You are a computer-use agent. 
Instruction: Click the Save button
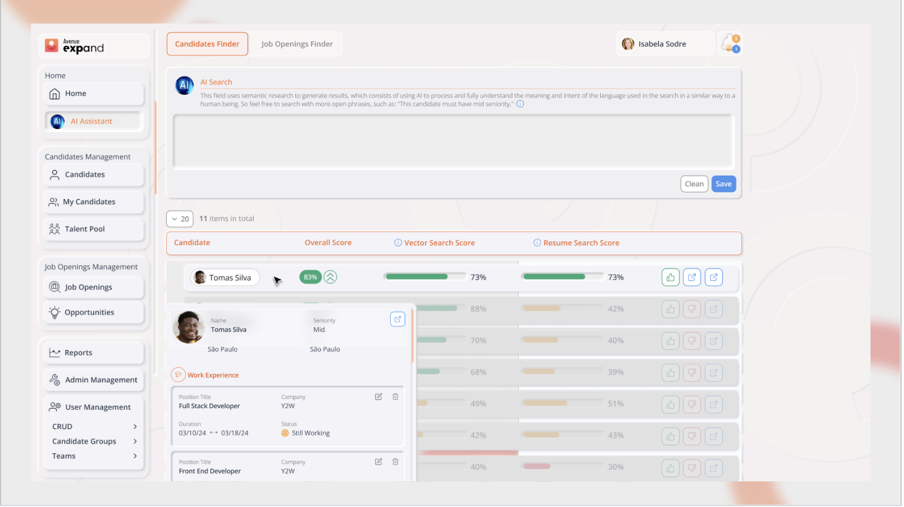coord(723,184)
